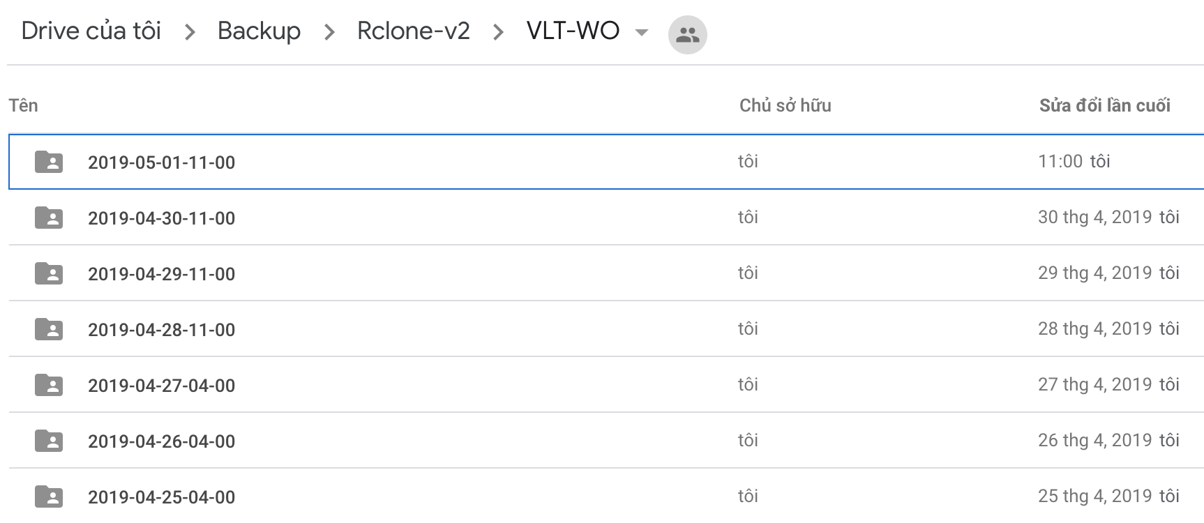Click shared folder icon for 2019-05-01-11-00

(49, 162)
